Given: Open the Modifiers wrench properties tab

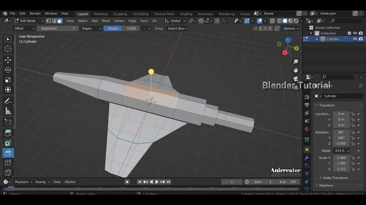Looking at the screenshot, I should (x=307, y=158).
